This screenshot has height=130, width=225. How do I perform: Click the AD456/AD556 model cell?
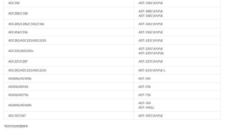tap(18, 87)
